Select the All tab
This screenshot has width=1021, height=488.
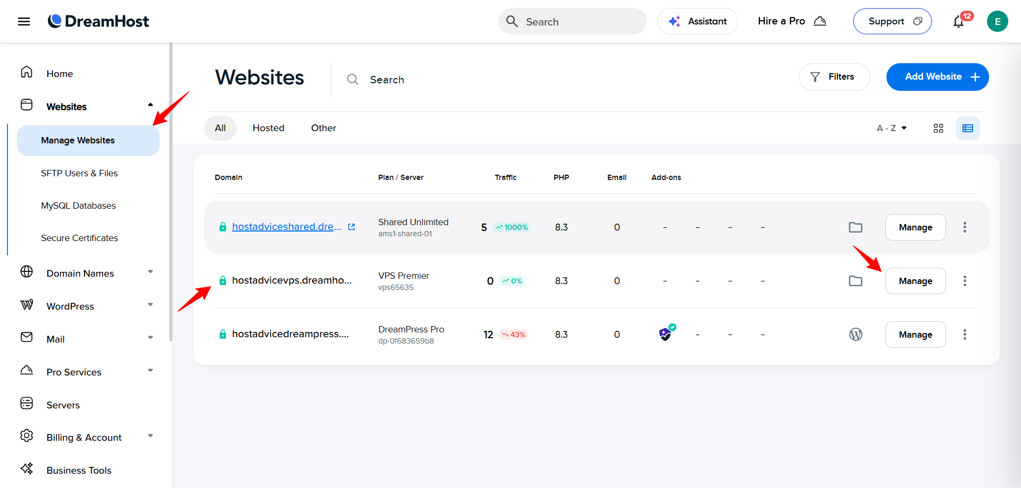click(x=220, y=128)
